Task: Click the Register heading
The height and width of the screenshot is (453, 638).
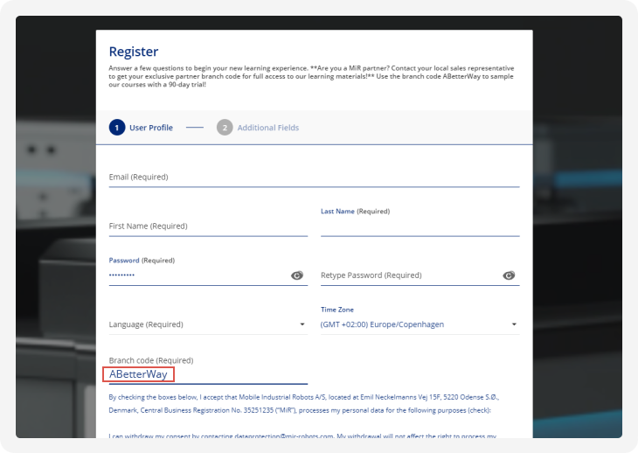Action: (134, 52)
